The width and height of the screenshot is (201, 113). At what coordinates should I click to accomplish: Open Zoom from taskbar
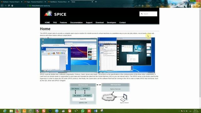click(x=57, y=111)
